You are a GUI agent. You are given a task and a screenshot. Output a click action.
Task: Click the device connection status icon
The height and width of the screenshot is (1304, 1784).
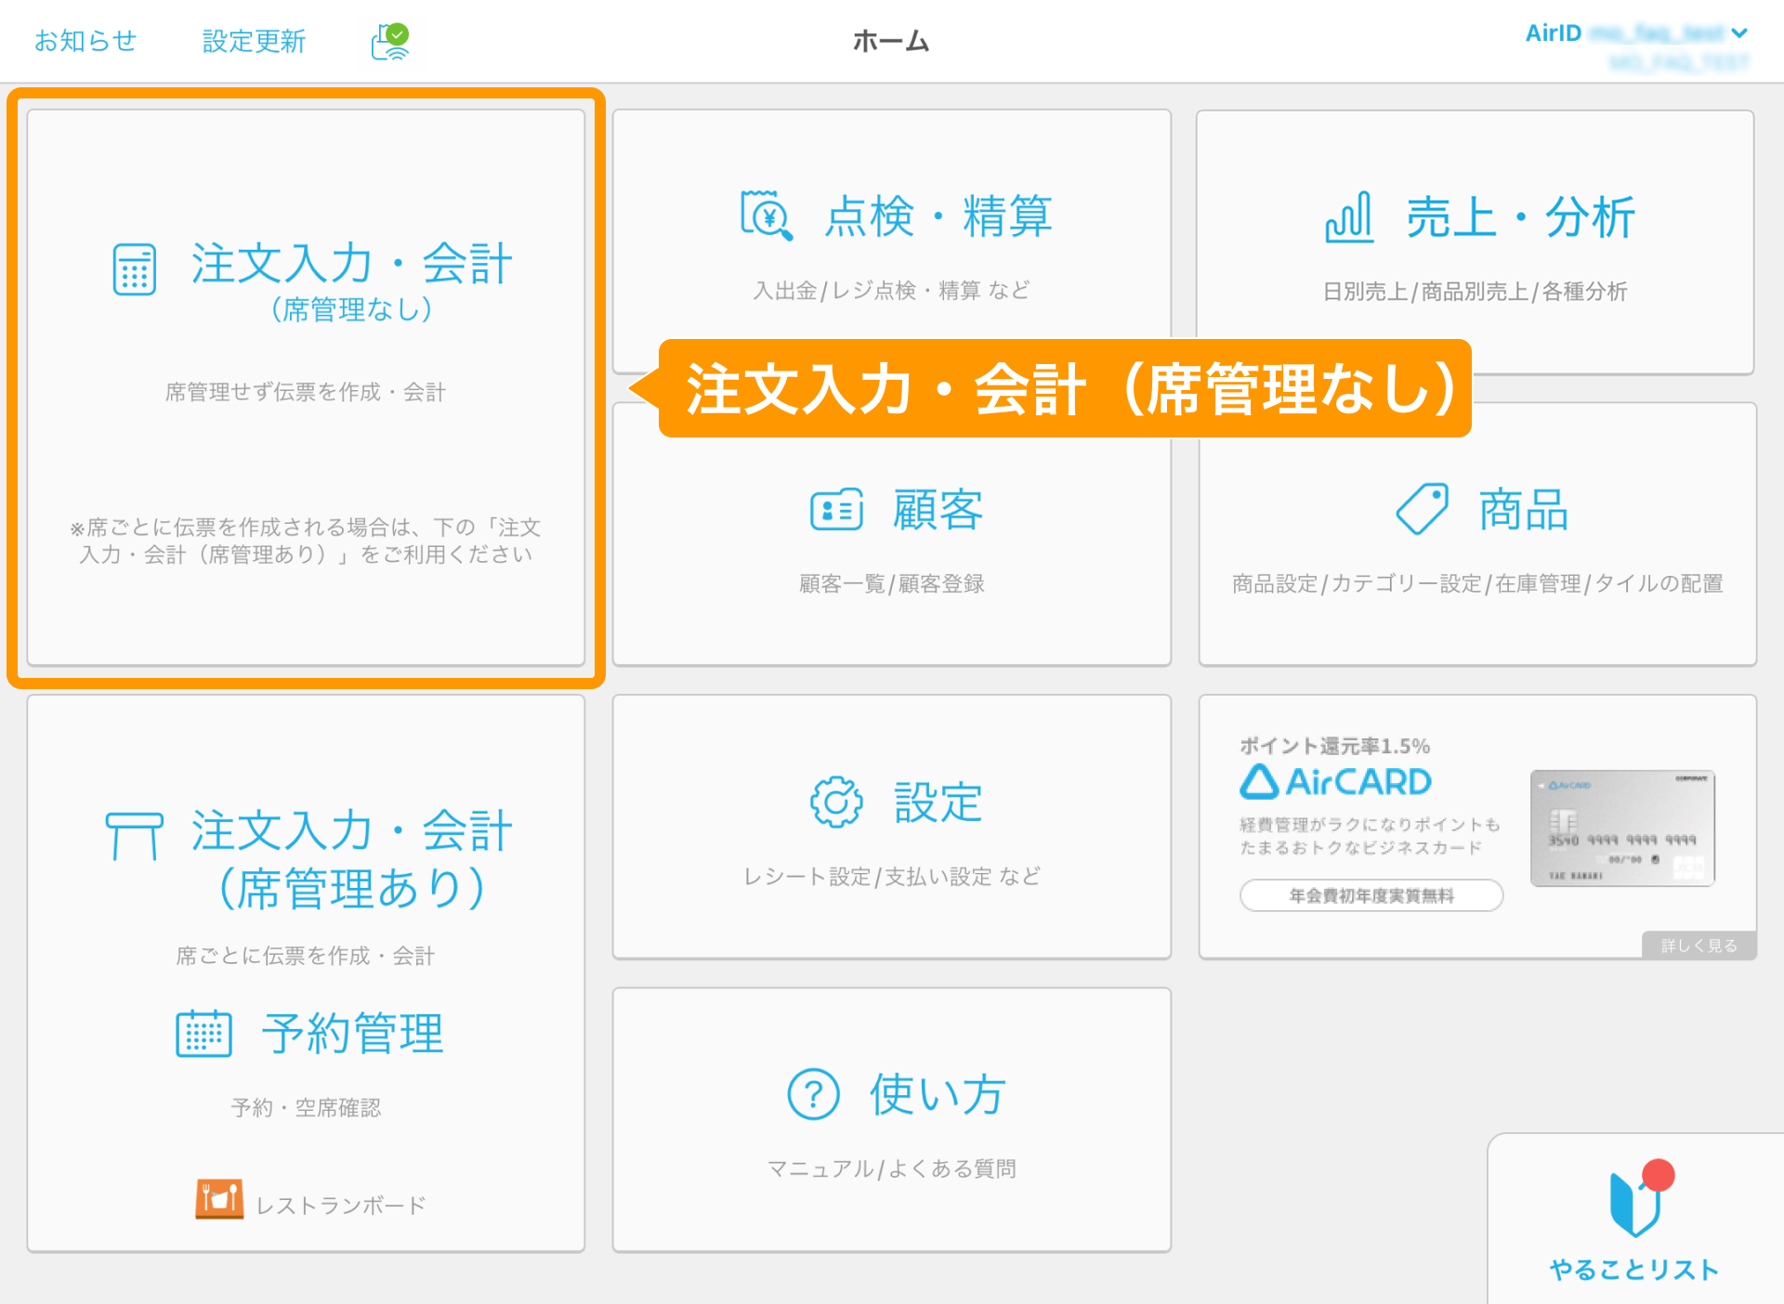tap(391, 42)
